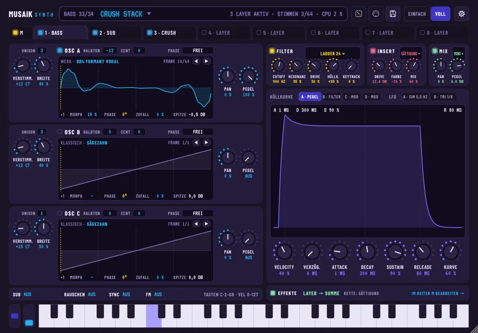Viewport: 478px width, 333px height.
Task: Switch to the 2 · Sub layer tab
Action: [115, 33]
